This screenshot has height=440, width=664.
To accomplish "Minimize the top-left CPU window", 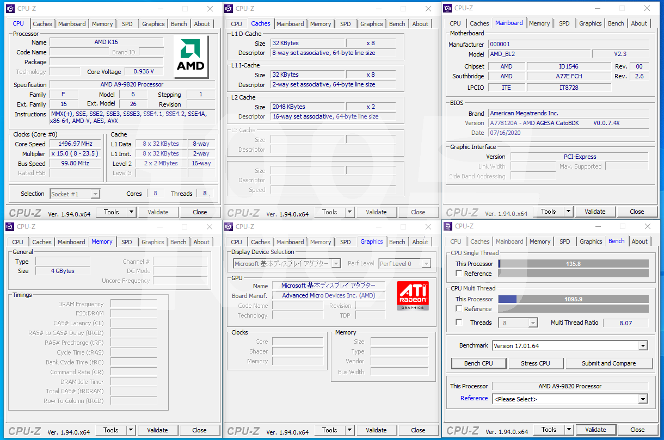I will [160, 9].
